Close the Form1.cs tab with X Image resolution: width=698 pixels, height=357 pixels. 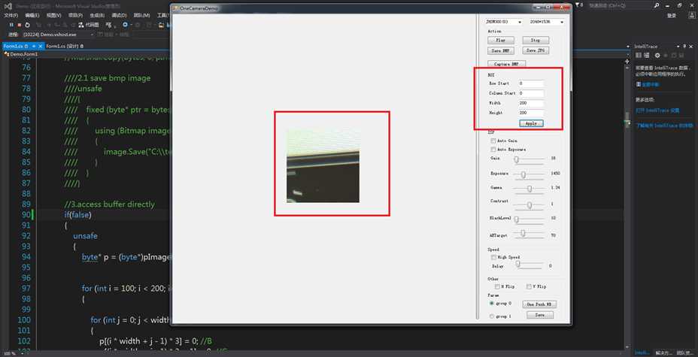pos(41,47)
